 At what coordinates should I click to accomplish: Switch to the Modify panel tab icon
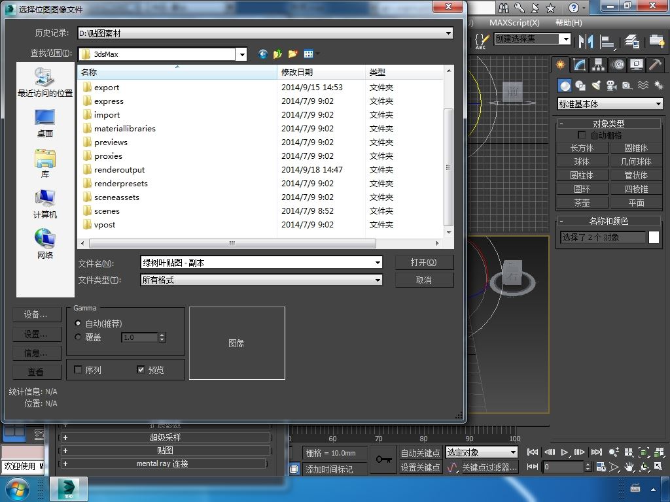tap(579, 65)
